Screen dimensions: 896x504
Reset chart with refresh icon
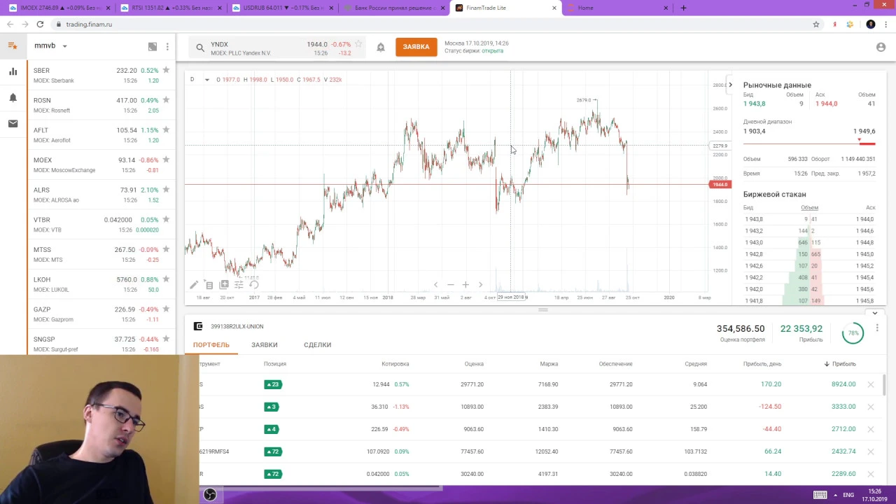point(254,285)
